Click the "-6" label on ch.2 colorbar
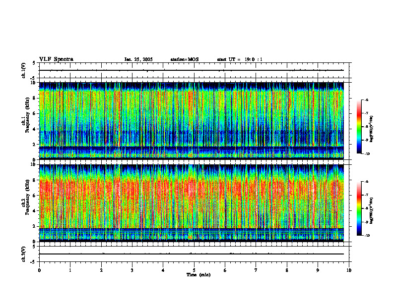This screenshot has width=393, height=303. 367,182
